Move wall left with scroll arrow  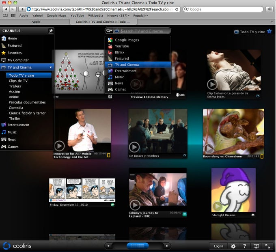pyautogui.click(x=108, y=246)
